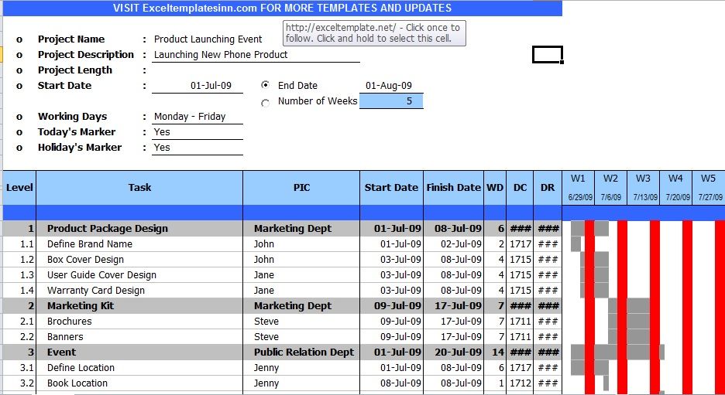The image size is (725, 395).
Task: Click the Gantt bar for Brochures
Action: [629, 321]
